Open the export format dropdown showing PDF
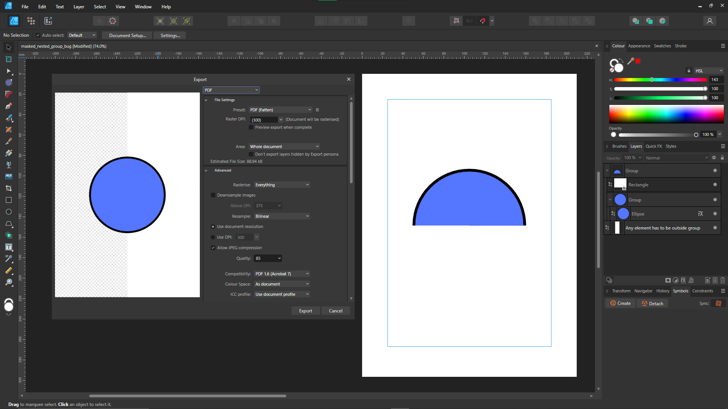The width and height of the screenshot is (728, 409). 231,90
